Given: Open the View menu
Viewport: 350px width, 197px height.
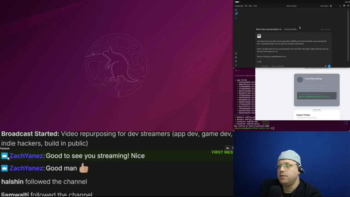Looking at the screenshot, I should coord(255,6).
